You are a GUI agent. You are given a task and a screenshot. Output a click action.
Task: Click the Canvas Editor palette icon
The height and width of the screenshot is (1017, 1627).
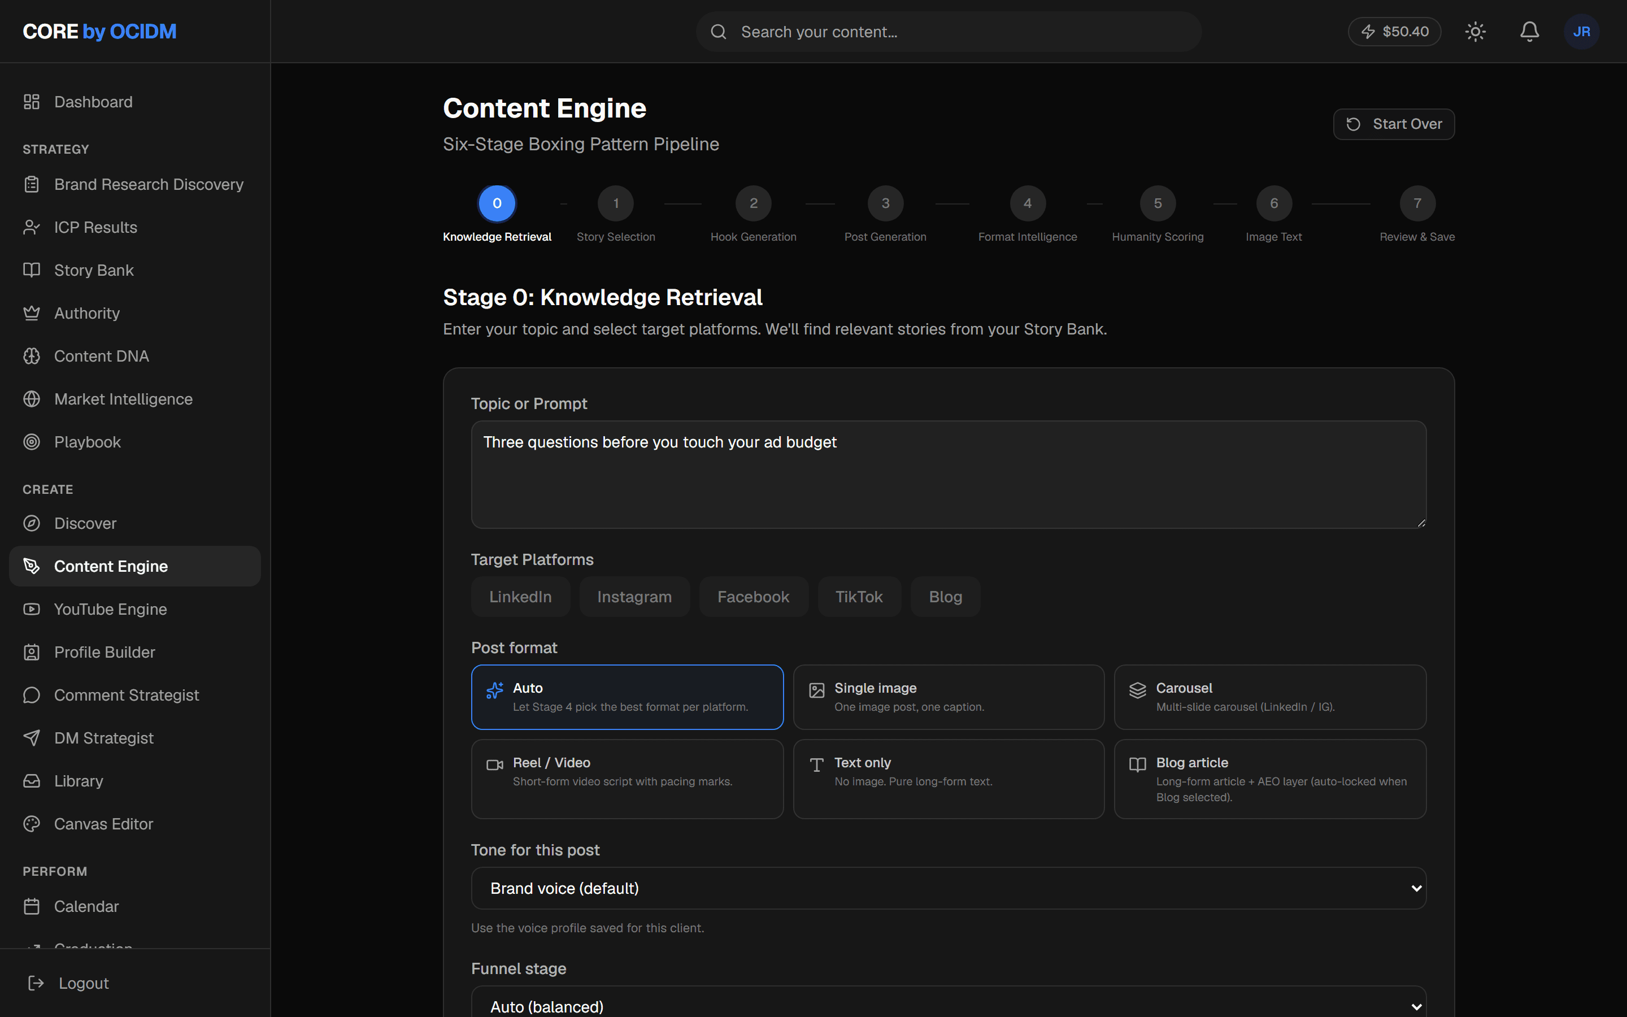[32, 824]
